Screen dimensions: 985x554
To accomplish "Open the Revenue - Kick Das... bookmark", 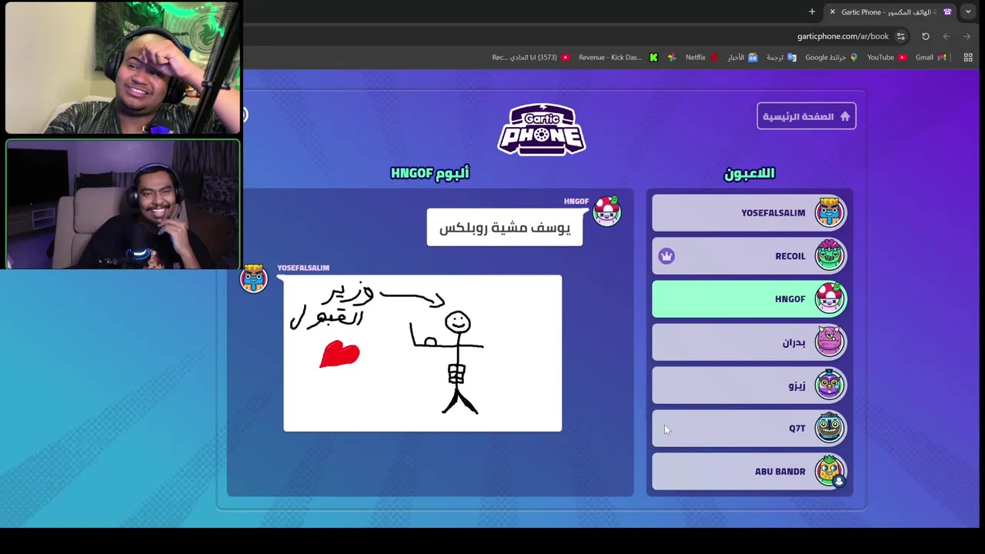I will [609, 57].
